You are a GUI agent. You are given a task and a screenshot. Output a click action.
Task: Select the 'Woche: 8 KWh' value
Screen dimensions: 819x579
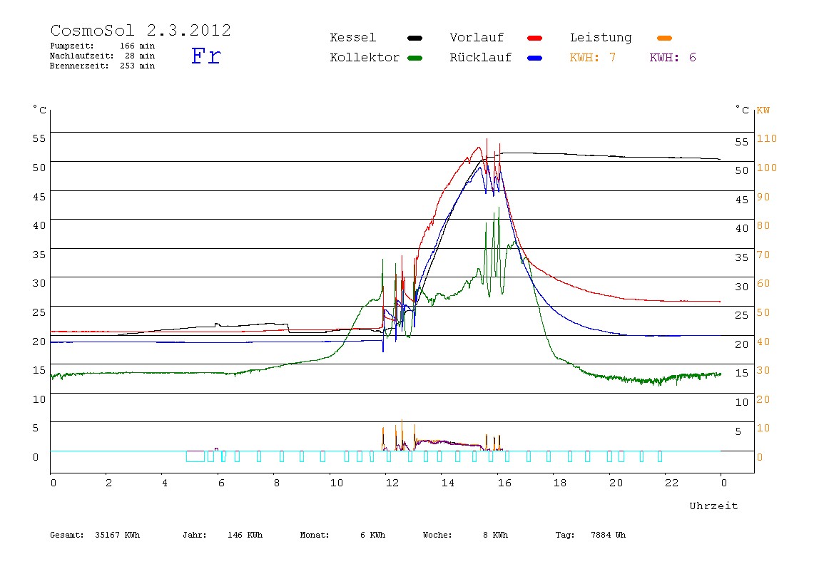[x=465, y=535]
